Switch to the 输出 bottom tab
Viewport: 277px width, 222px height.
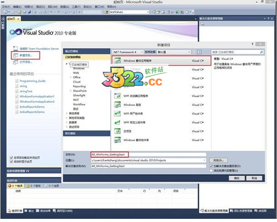29,211
